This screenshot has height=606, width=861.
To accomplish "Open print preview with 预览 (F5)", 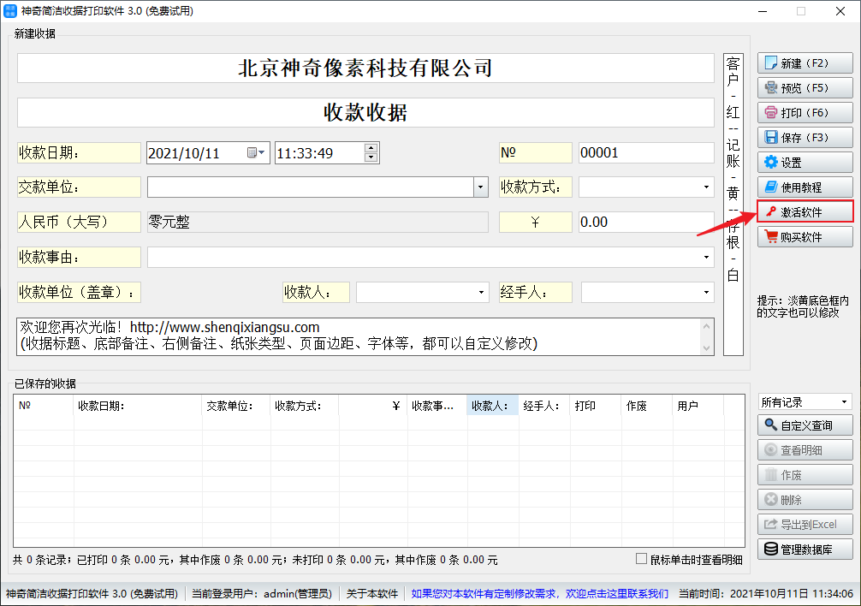I will coord(805,88).
